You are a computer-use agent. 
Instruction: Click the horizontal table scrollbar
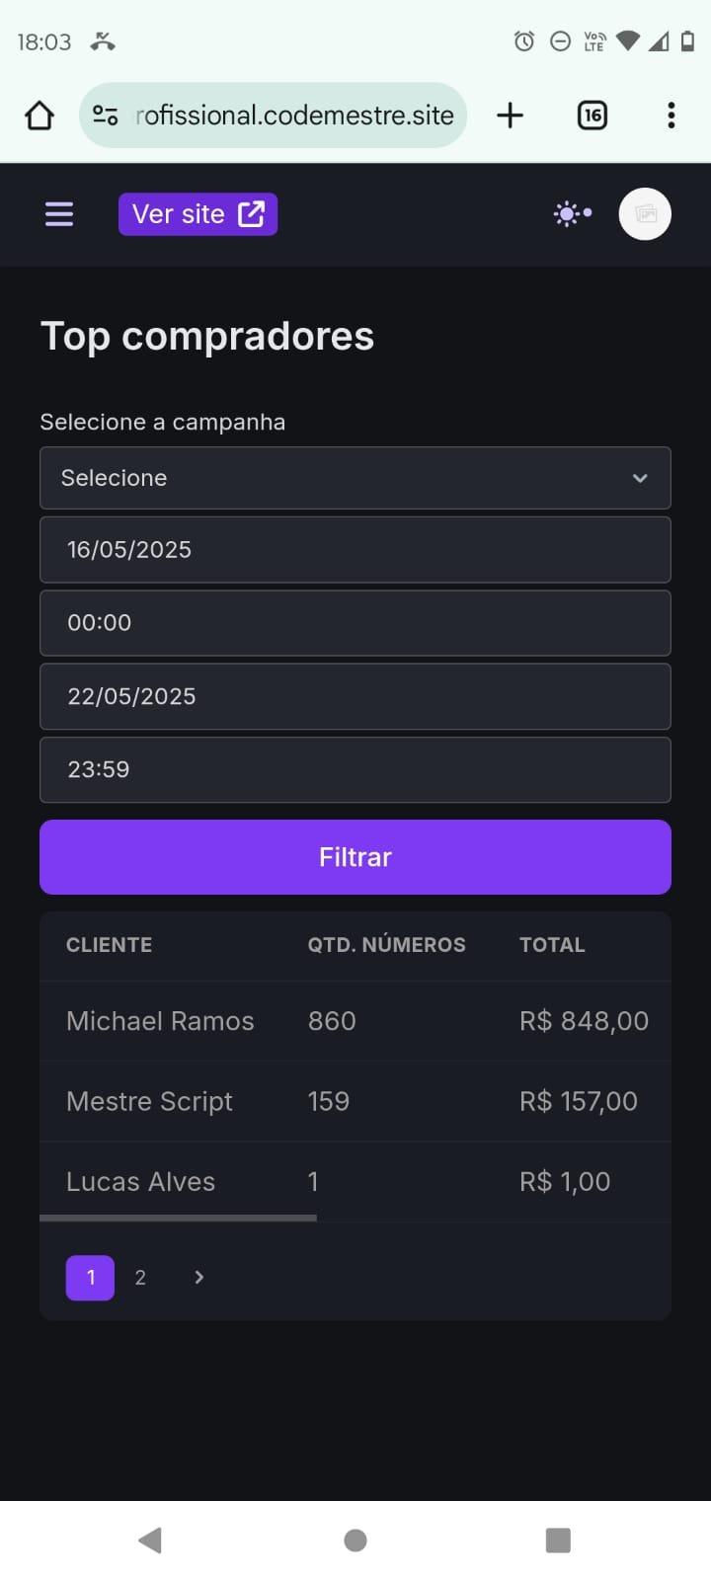pyautogui.click(x=178, y=1218)
